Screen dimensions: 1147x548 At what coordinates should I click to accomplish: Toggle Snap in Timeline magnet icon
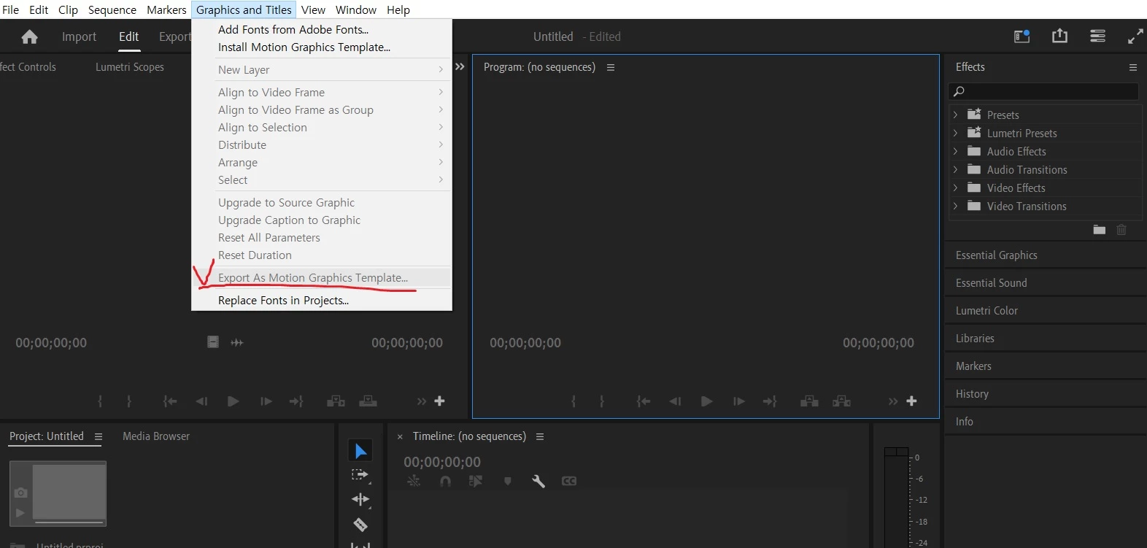(445, 481)
